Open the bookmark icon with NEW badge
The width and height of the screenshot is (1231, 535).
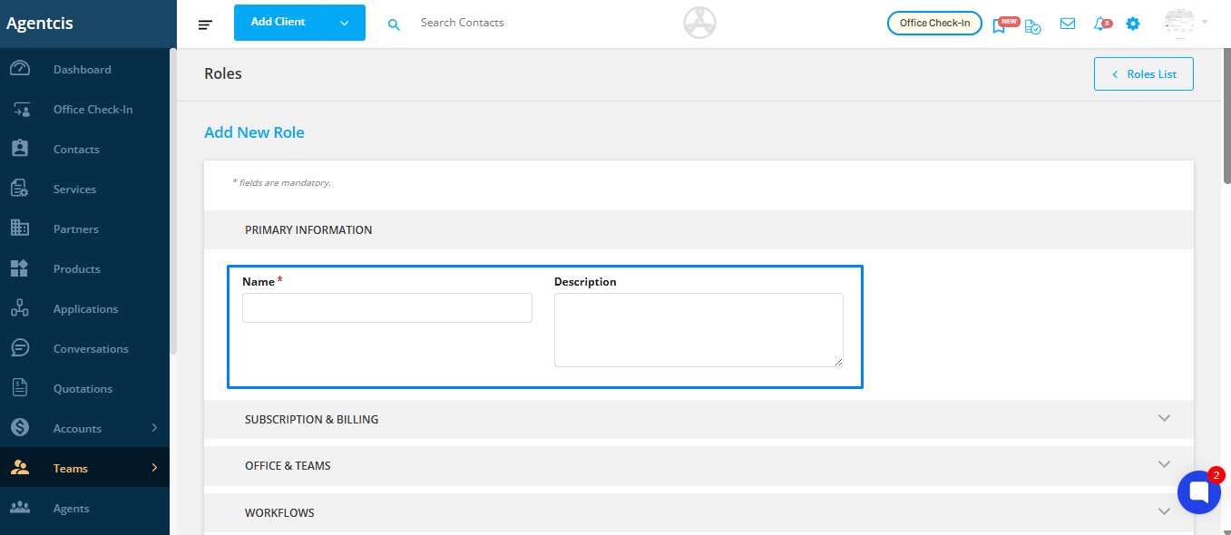tap(1000, 25)
